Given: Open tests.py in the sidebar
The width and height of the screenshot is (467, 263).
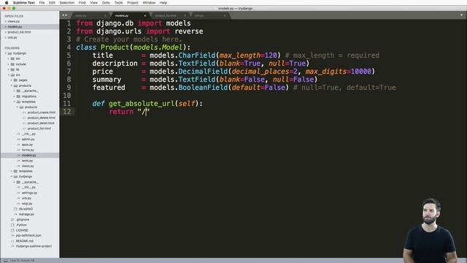Looking at the screenshot, I should point(27,161).
